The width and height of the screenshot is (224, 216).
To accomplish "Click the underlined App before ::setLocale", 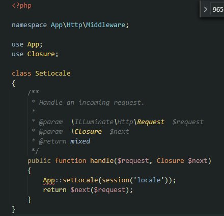I will [x=49, y=180].
